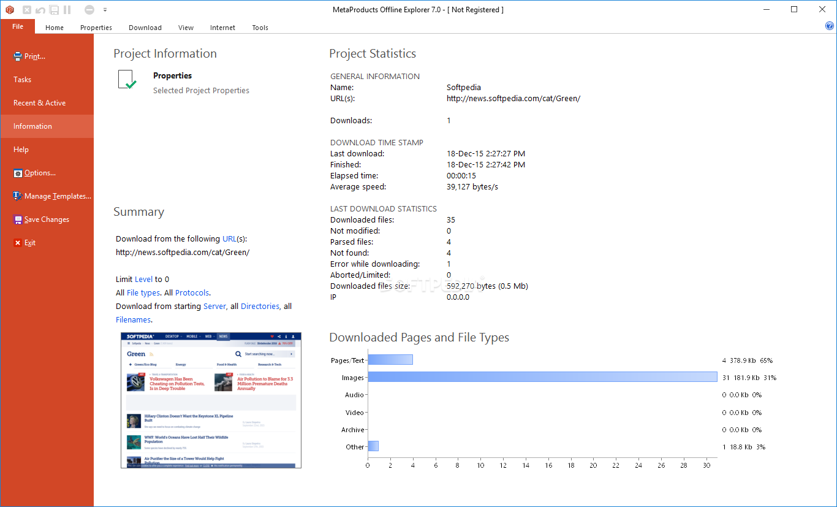Click the File types link
837x507 pixels.
click(143, 293)
